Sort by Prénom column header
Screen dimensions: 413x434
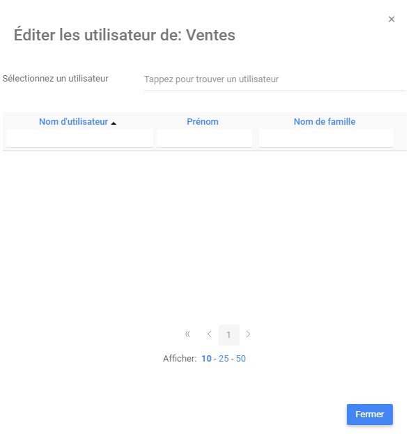(203, 121)
